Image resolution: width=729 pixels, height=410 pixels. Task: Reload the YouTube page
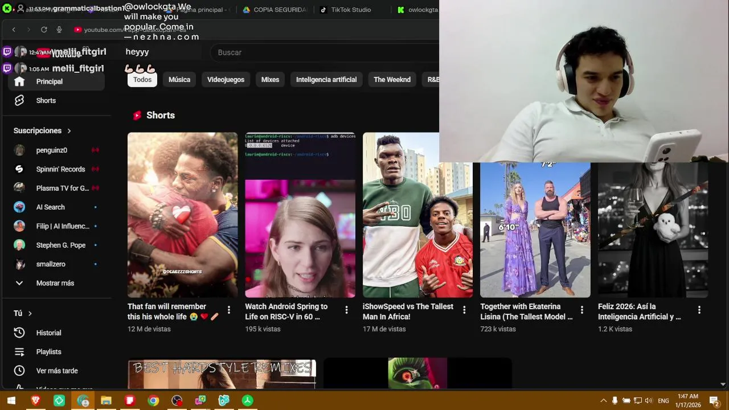click(44, 30)
